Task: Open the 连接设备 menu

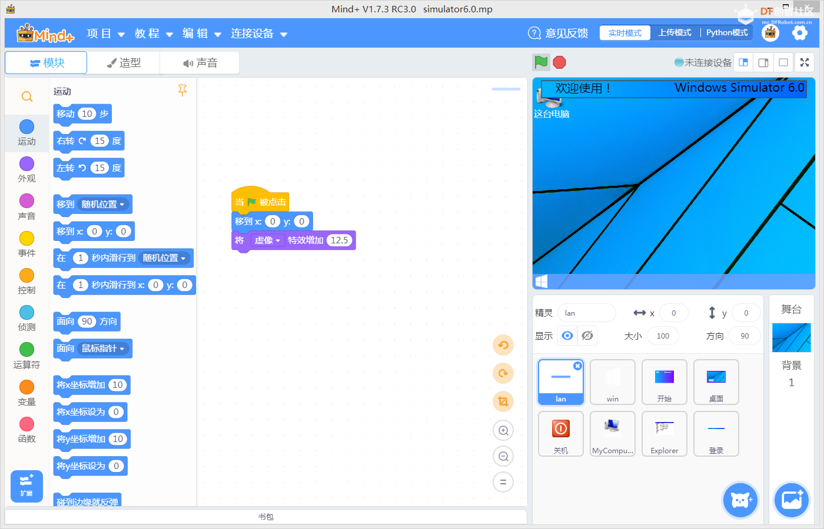Action: [x=259, y=34]
